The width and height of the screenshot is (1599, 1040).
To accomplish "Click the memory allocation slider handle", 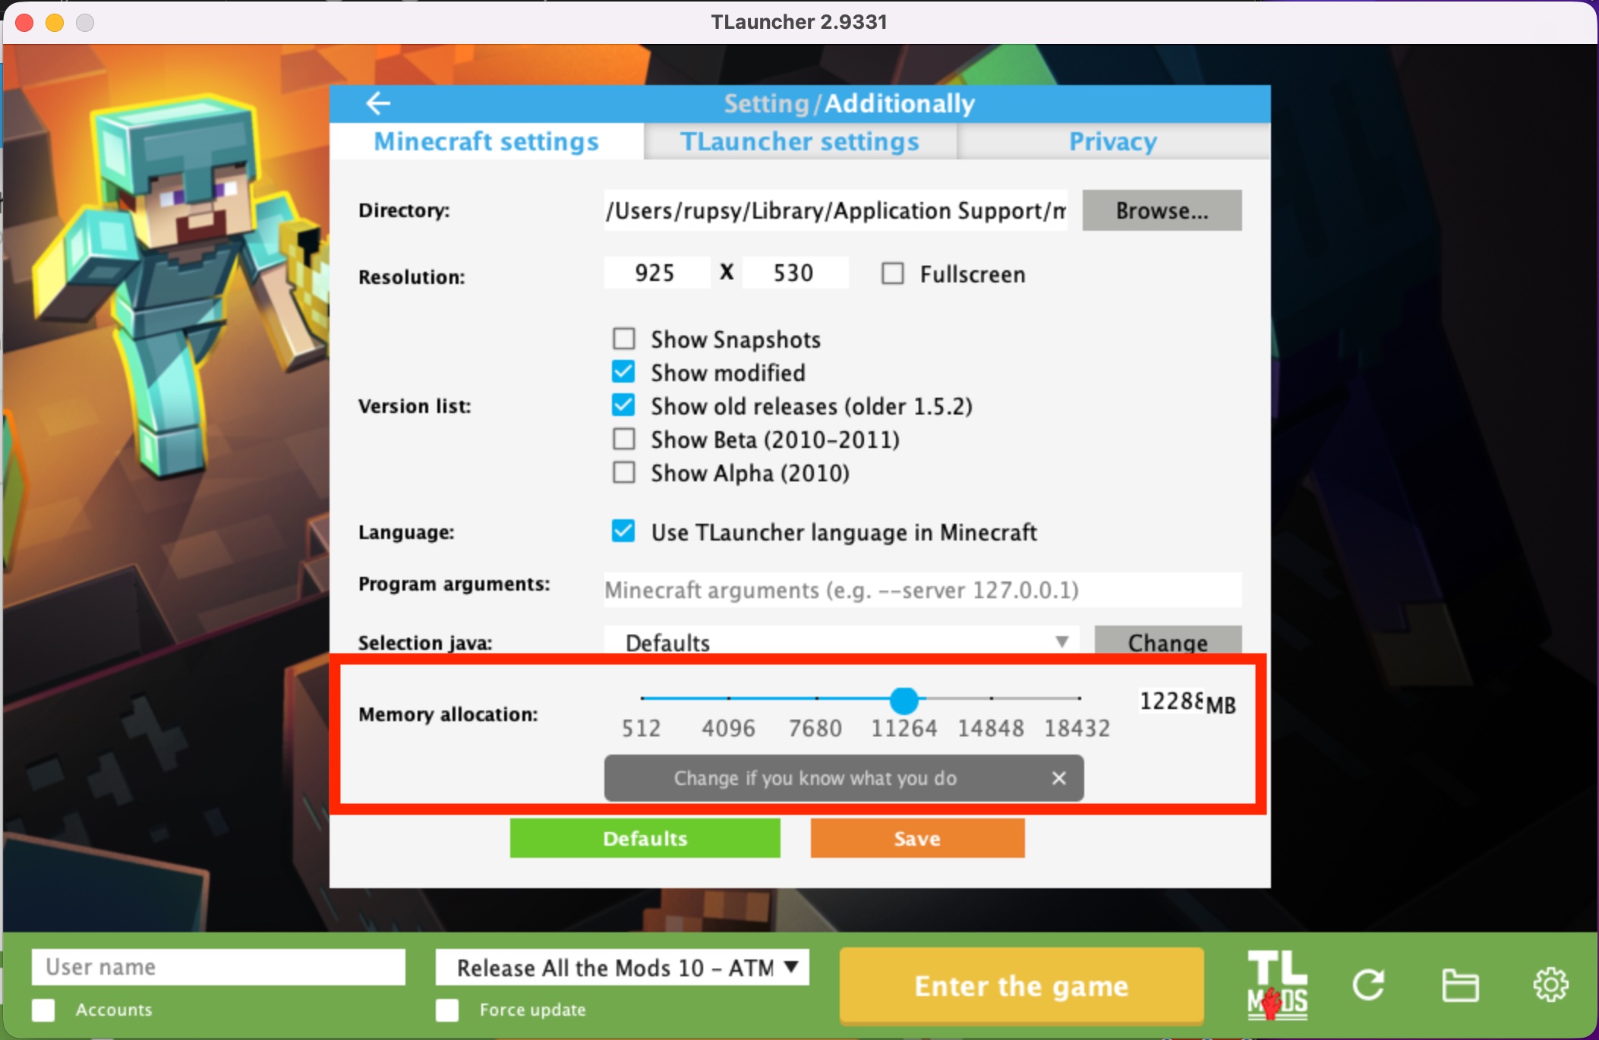I will pyautogui.click(x=904, y=700).
